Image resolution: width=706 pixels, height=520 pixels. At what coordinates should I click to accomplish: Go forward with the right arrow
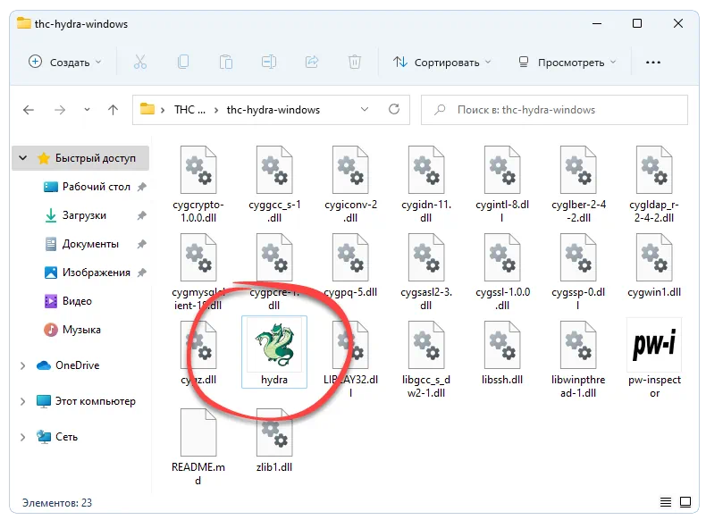click(60, 110)
